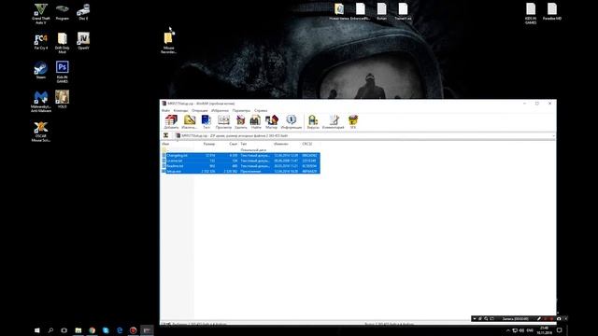Viewport: 598px width, 336px height.
Task: Sort by the Сжат column header
Action: coord(233,144)
